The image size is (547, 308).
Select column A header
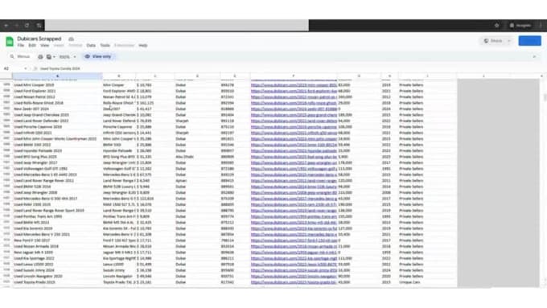(57, 76)
